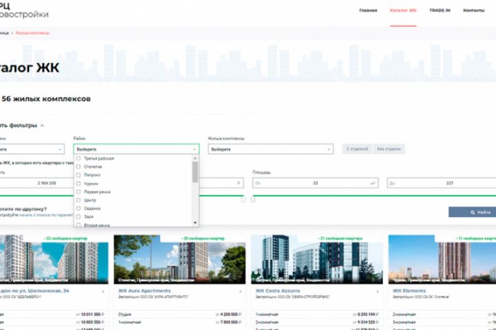Click the 'начать с поиска по параметрам' link
Viewport: 496px width, 330px height.
(46, 215)
